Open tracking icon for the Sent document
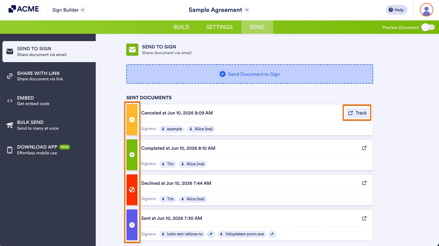The height and width of the screenshot is (246, 439). coord(364,218)
